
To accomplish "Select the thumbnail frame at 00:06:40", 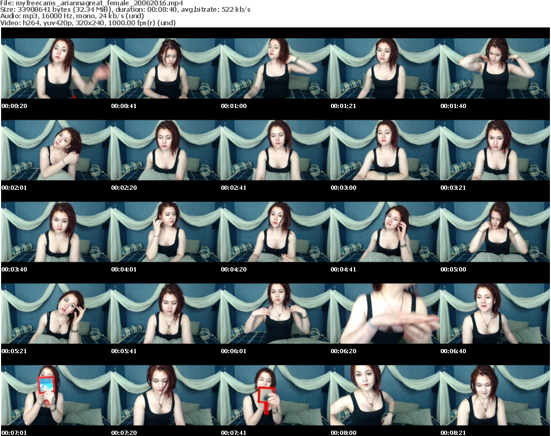I will pos(495,313).
